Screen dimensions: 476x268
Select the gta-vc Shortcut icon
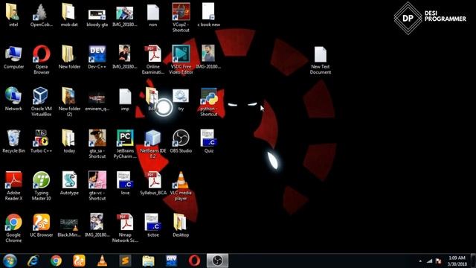pyautogui.click(x=97, y=180)
